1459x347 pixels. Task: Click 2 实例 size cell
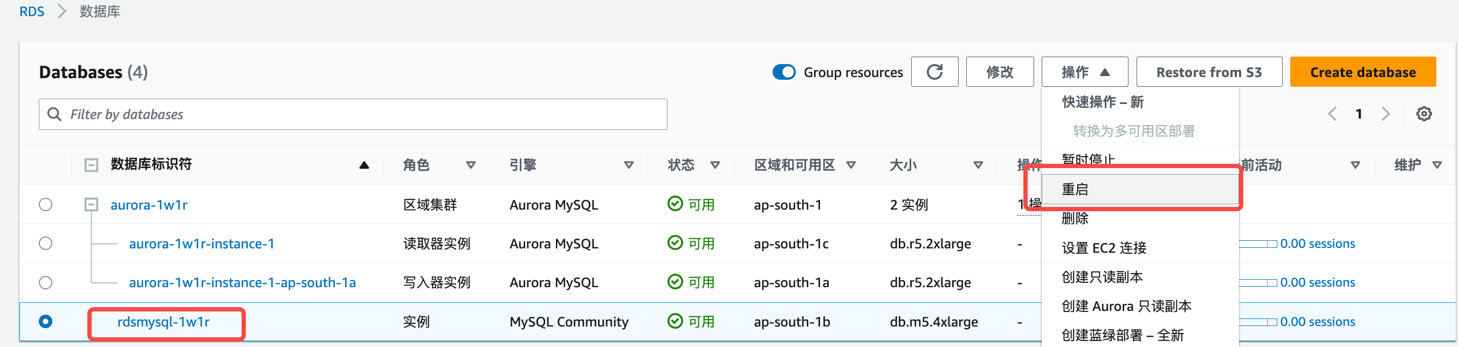click(909, 205)
